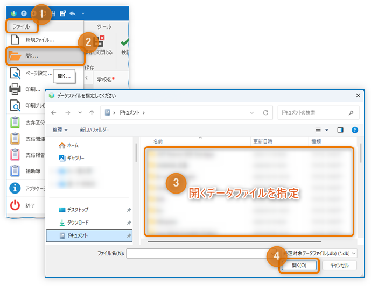371x286 pixels.
Task: Choose 終了 to exit the application
Action: [30, 206]
